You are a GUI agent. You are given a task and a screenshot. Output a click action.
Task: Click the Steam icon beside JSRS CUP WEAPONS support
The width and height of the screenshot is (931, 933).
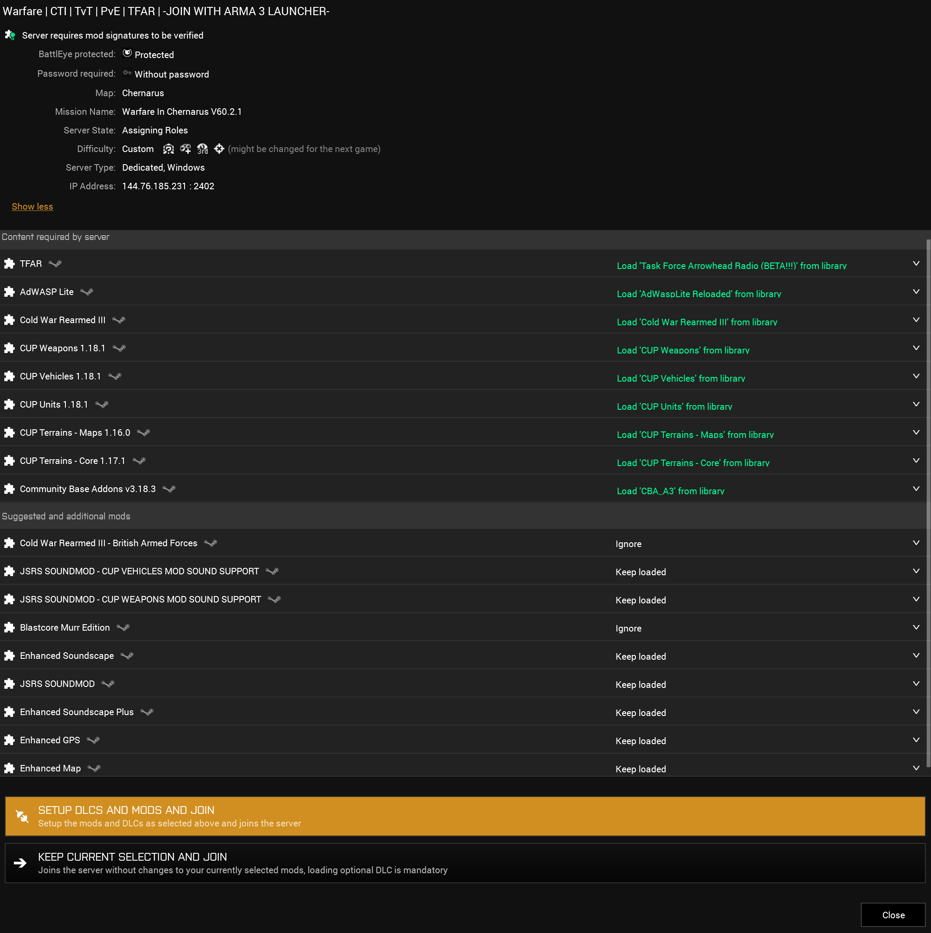pos(274,599)
